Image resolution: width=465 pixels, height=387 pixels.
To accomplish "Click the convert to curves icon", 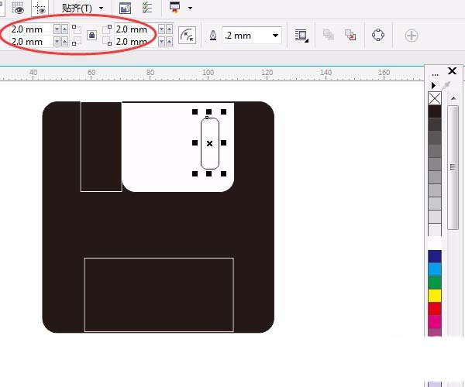I will (x=378, y=36).
